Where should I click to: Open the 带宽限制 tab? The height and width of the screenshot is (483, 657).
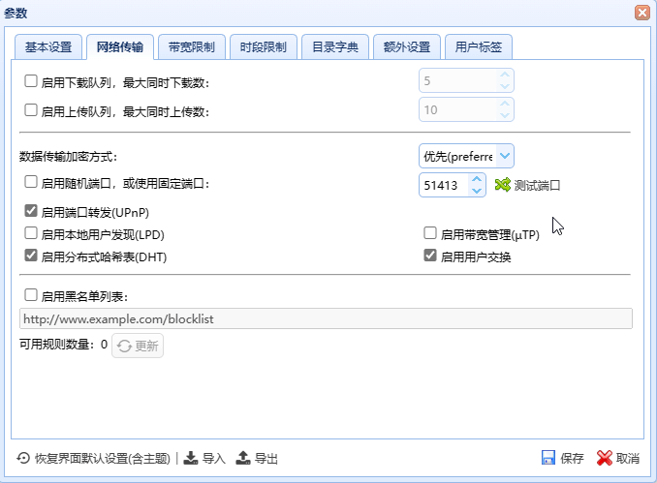pyautogui.click(x=192, y=46)
